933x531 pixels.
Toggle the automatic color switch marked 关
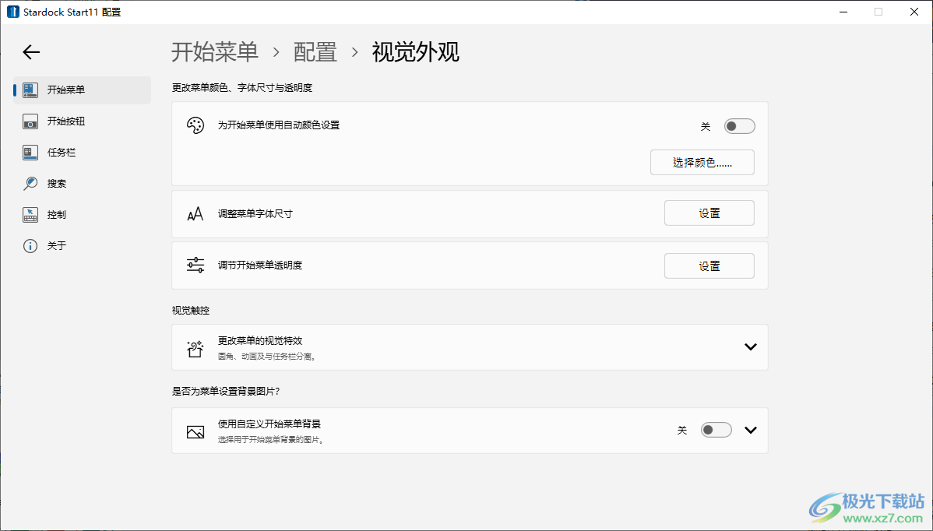click(738, 125)
